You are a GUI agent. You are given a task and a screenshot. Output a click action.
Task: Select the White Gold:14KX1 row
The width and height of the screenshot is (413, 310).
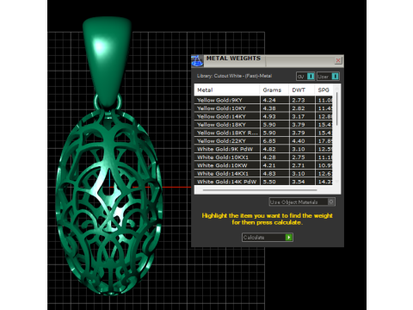263,174
